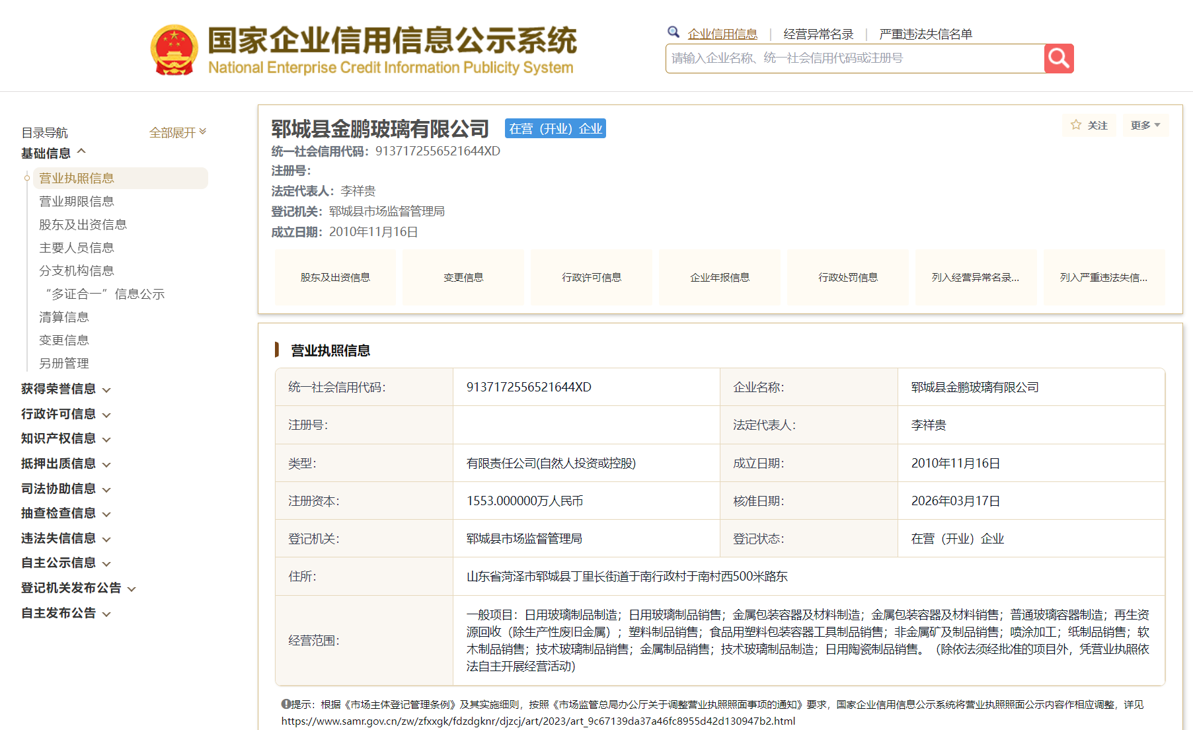Click the company title 郓城县金鹏玻璃有限公司
The height and width of the screenshot is (730, 1193).
coord(380,128)
